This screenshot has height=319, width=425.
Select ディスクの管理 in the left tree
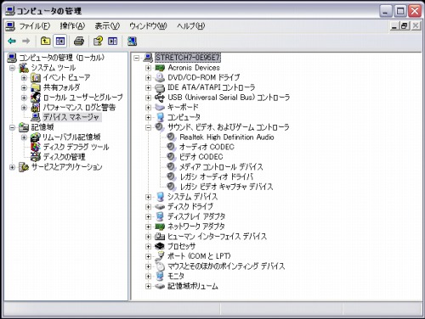coord(64,157)
